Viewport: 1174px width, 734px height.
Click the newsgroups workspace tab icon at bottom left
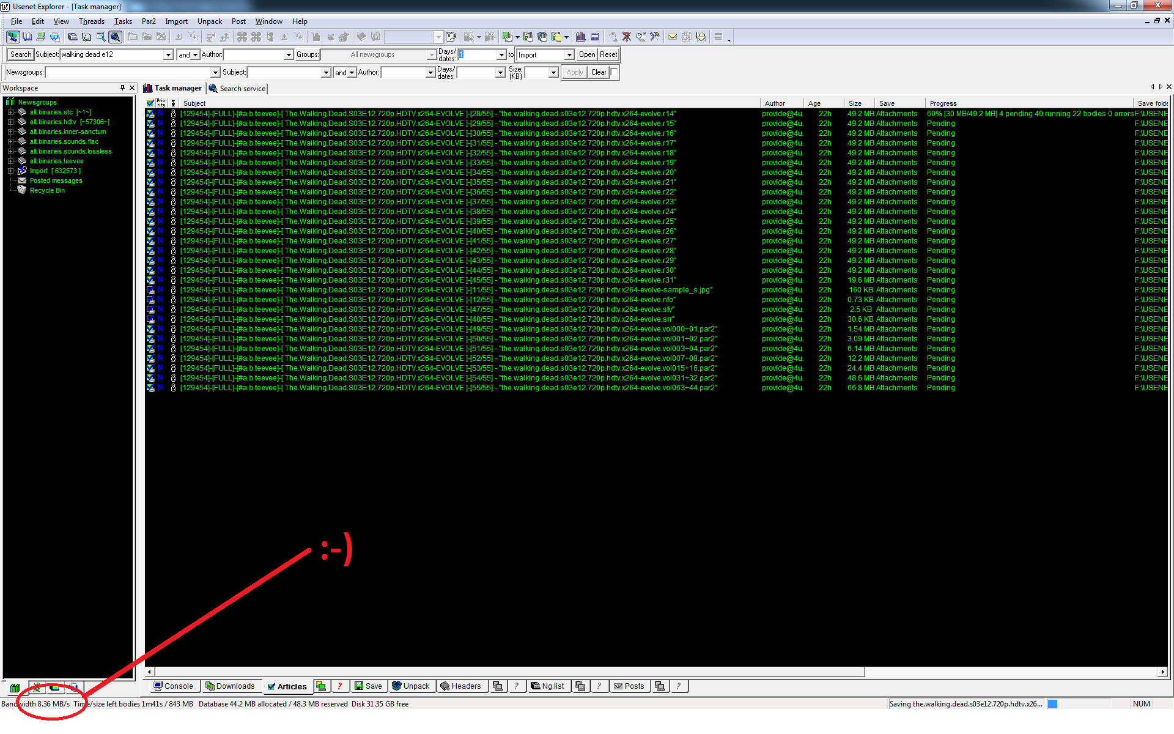[x=15, y=688]
